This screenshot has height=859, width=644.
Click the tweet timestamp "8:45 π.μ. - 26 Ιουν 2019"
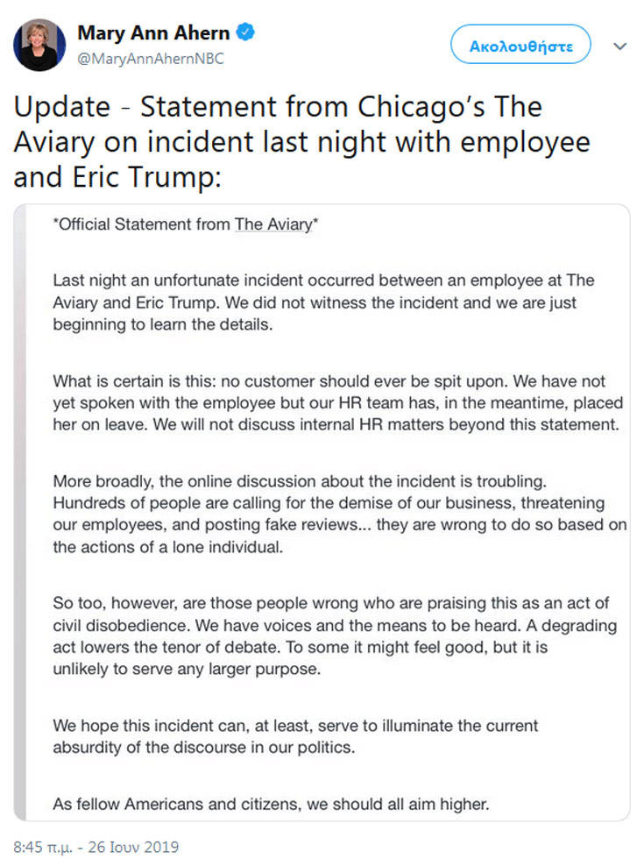tap(96, 847)
